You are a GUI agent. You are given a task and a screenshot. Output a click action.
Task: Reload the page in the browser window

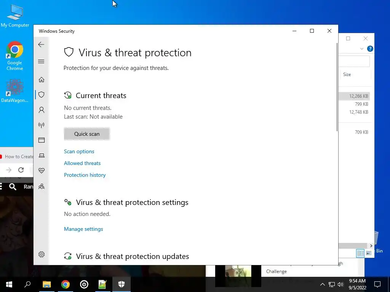[21, 170]
